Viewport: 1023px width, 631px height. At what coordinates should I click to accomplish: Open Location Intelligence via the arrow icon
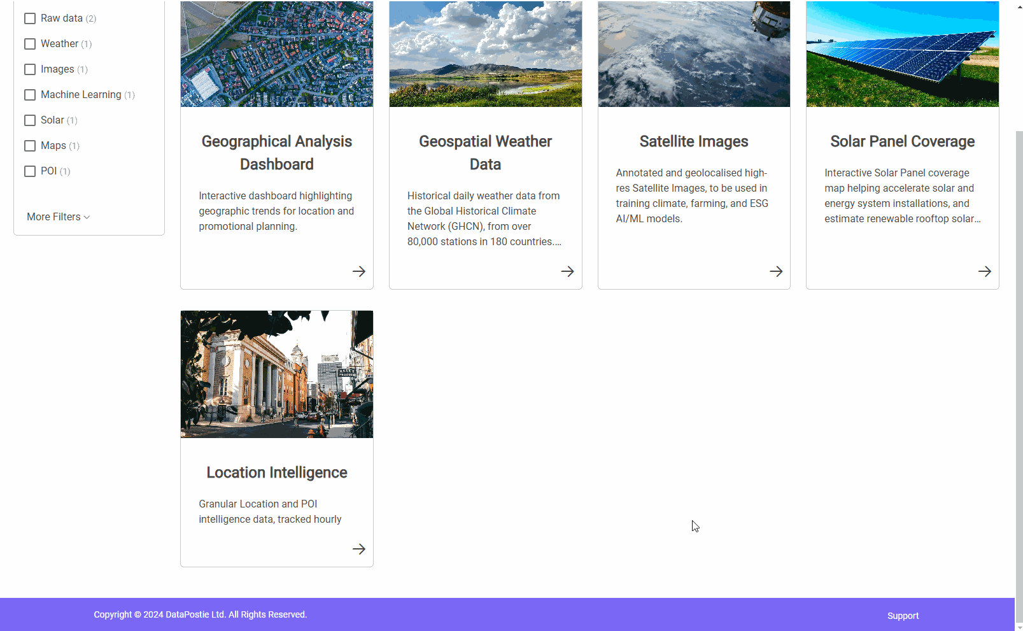coord(358,549)
